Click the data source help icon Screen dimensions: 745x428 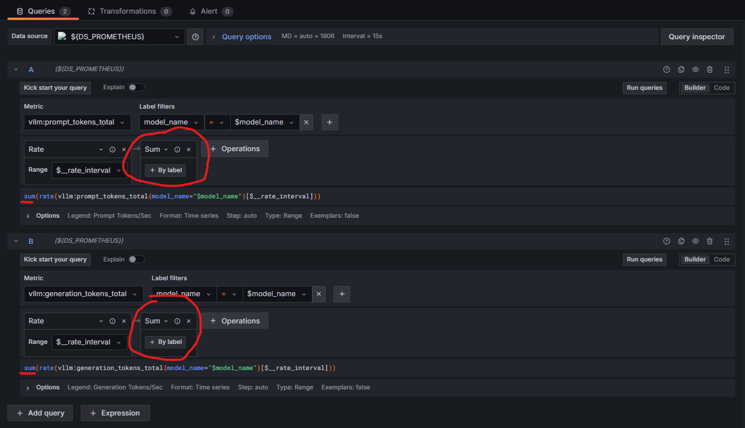coord(195,36)
